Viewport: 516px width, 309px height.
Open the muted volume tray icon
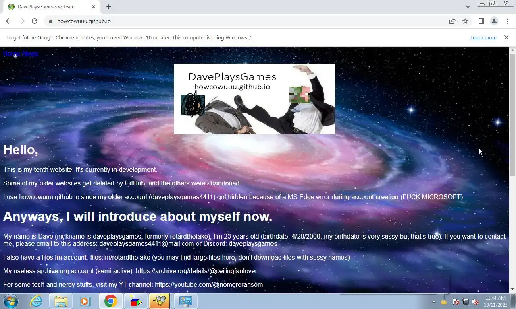click(x=475, y=301)
